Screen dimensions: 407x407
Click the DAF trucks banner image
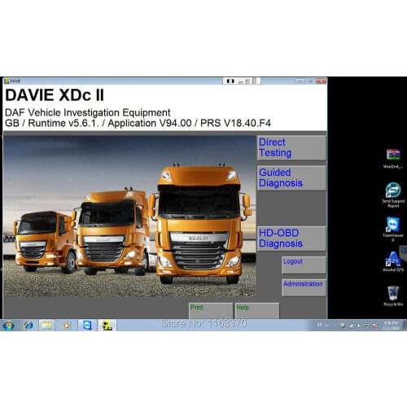tap(129, 217)
